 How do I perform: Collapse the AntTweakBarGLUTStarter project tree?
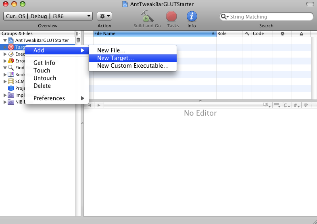[5, 41]
